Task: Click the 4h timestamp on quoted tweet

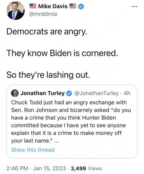Action: point(127,93)
